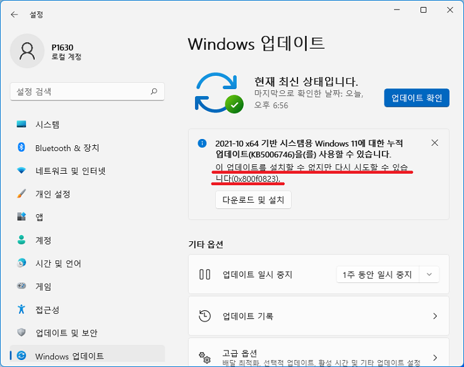The height and width of the screenshot is (367, 464).
Task: Open 개인 설정 category
Action: tap(87, 194)
